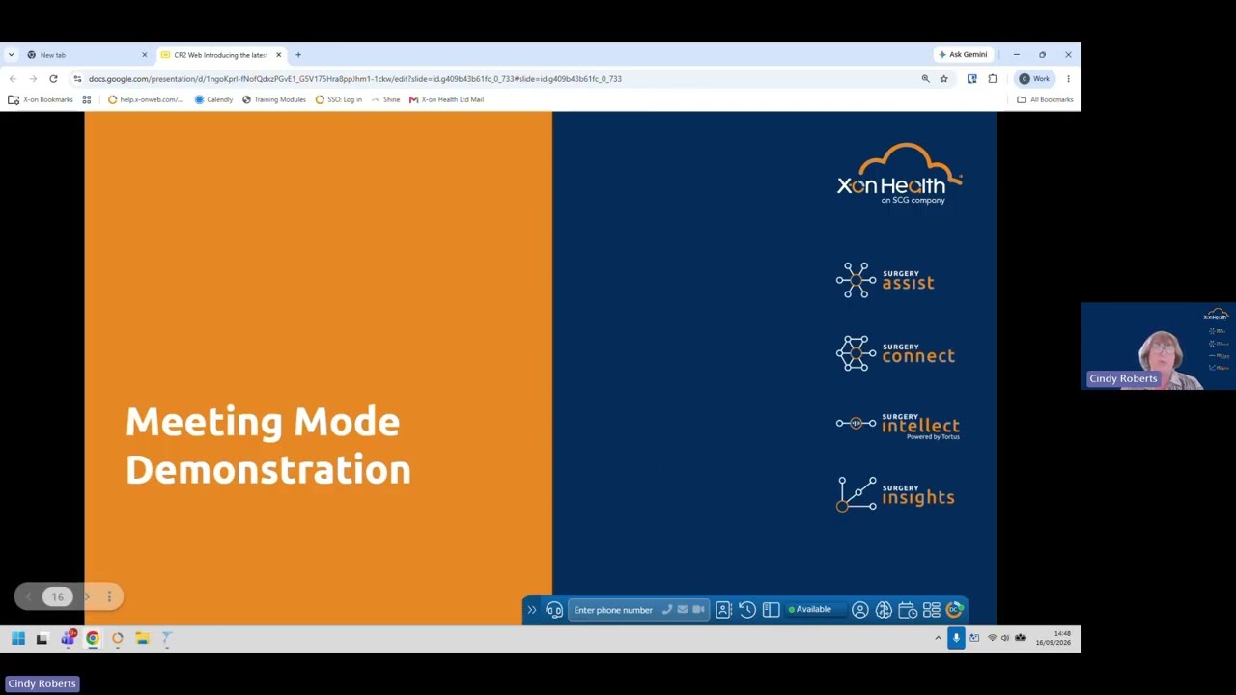Image resolution: width=1236 pixels, height=695 pixels.
Task: Click the video call icon in dial box
Action: 697,610
